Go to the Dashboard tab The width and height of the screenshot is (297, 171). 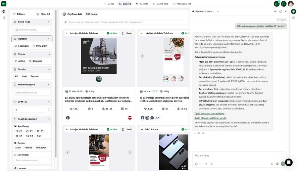pyautogui.click(x=161, y=4)
